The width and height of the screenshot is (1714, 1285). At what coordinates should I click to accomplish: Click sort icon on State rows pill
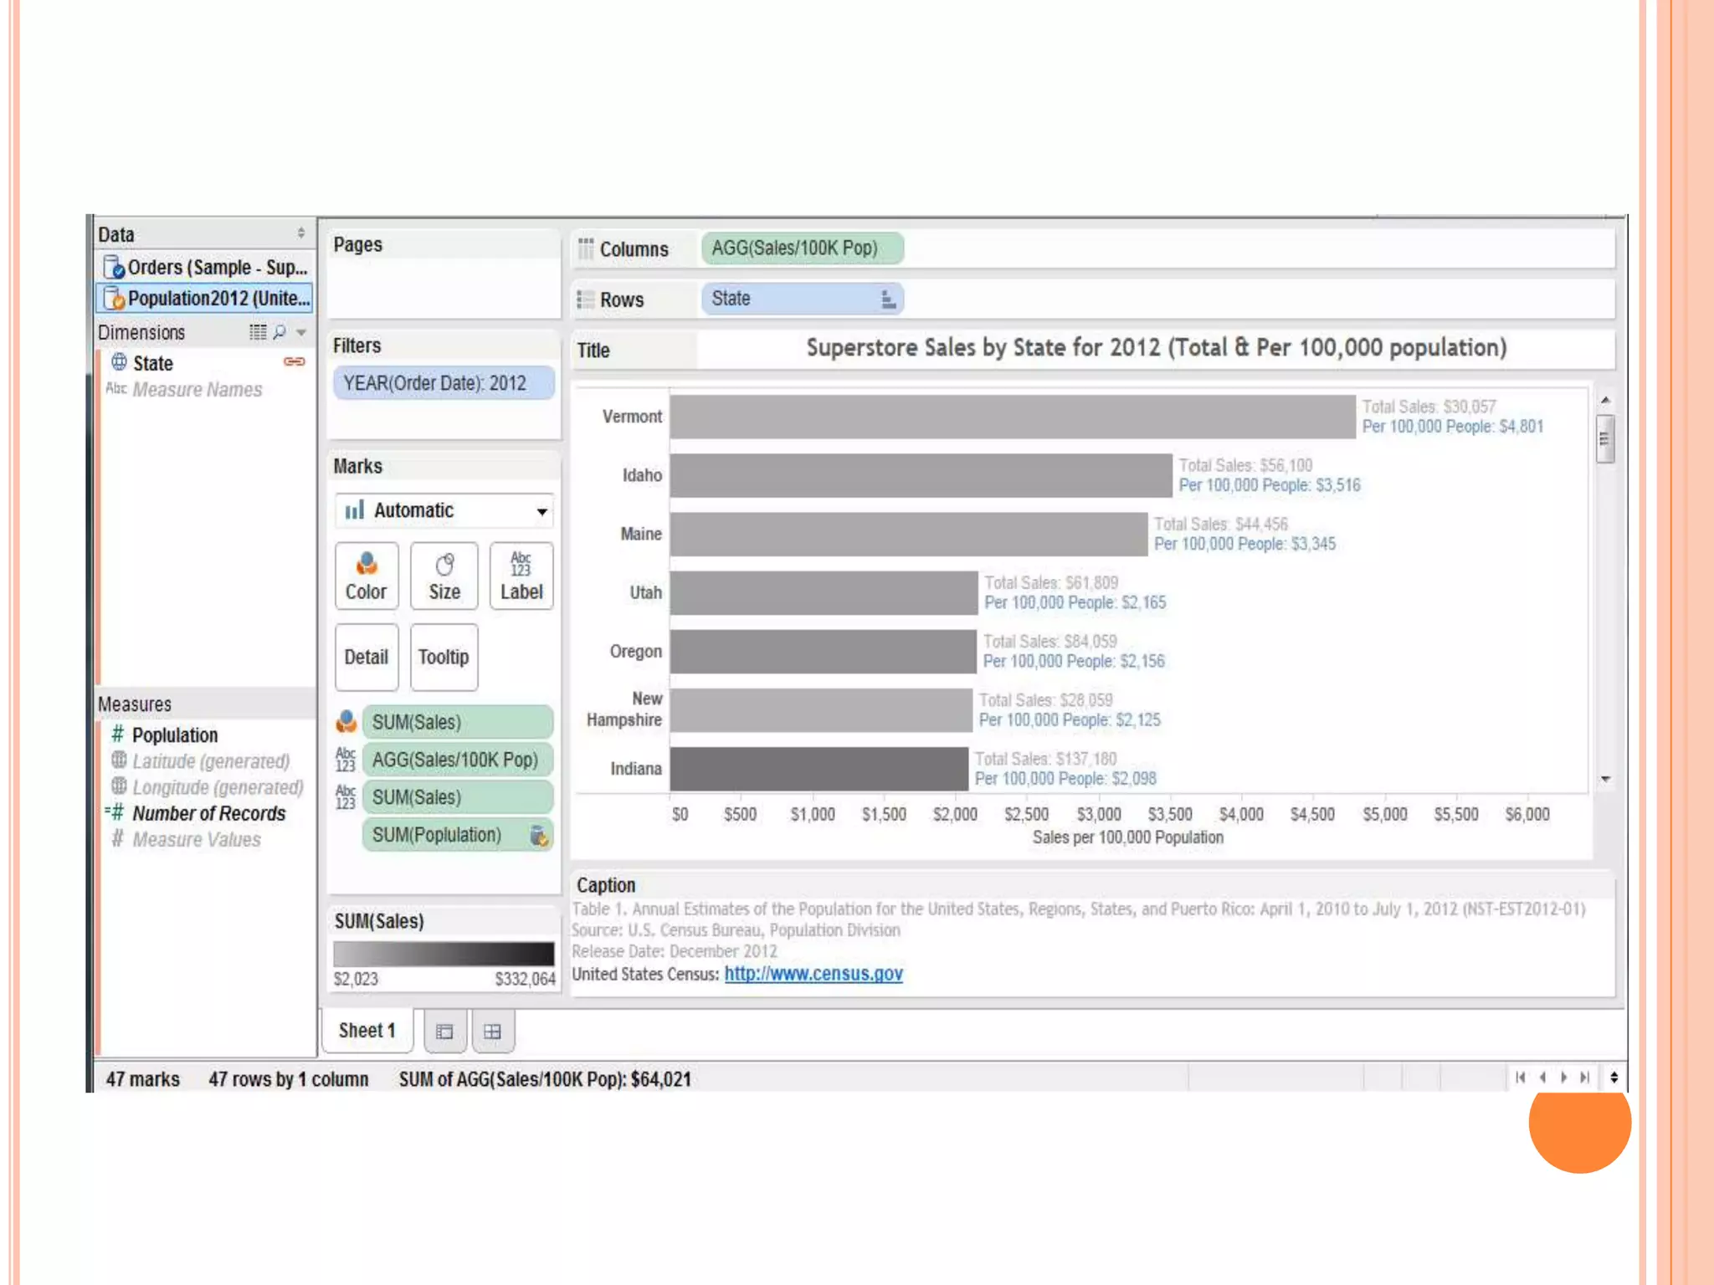click(x=888, y=299)
